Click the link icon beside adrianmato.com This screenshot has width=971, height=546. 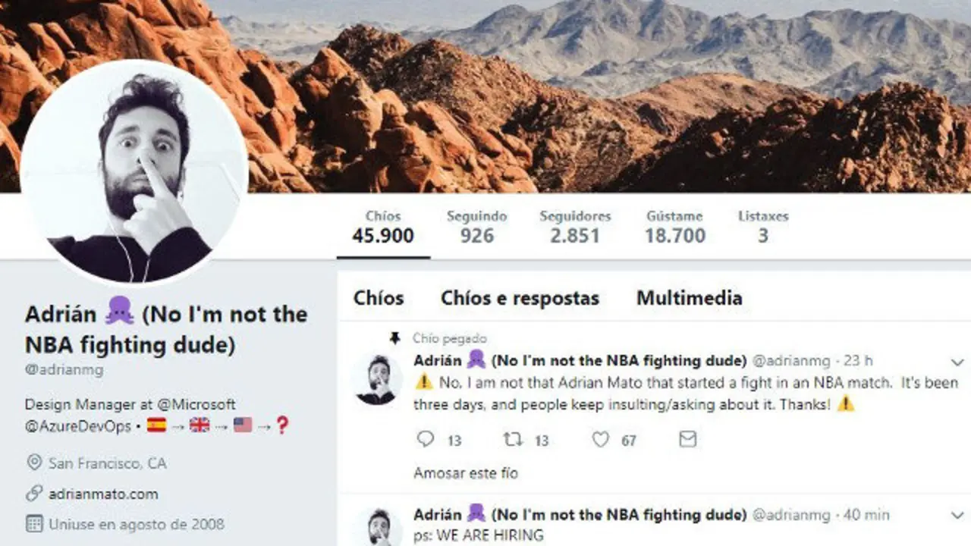[x=34, y=494]
